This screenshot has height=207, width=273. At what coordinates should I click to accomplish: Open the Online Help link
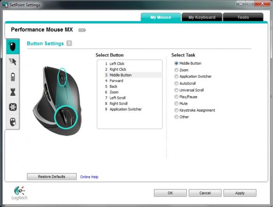[x=89, y=177]
